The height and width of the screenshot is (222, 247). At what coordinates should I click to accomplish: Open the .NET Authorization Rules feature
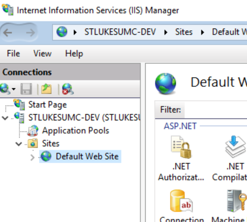click(181, 158)
